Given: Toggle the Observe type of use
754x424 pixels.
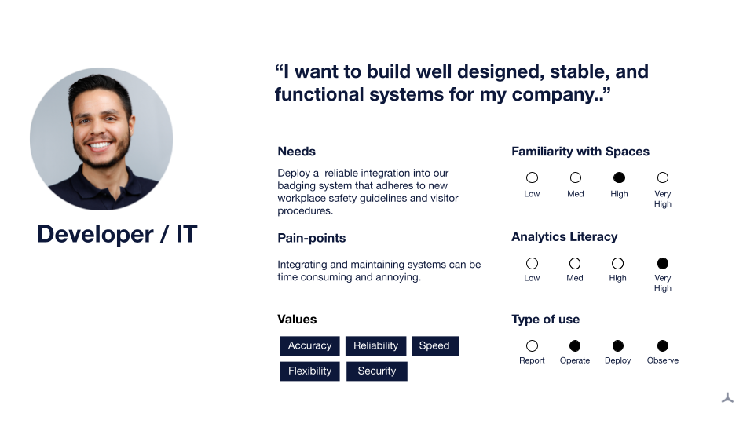Looking at the screenshot, I should (x=663, y=345).
